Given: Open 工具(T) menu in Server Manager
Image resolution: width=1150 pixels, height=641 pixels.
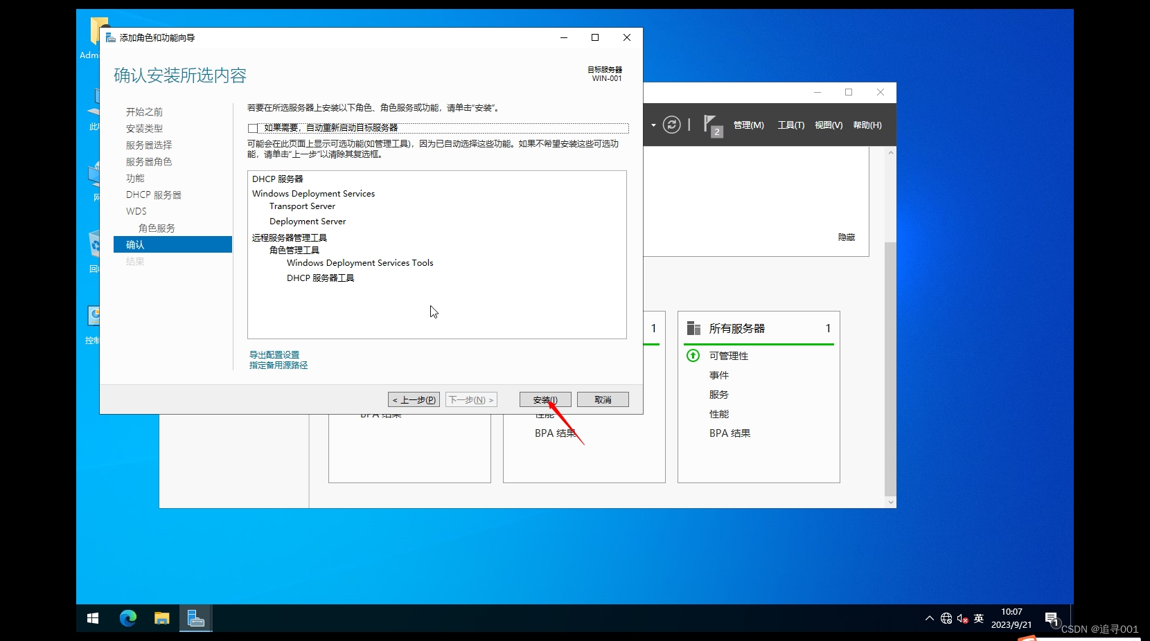Looking at the screenshot, I should click(791, 125).
